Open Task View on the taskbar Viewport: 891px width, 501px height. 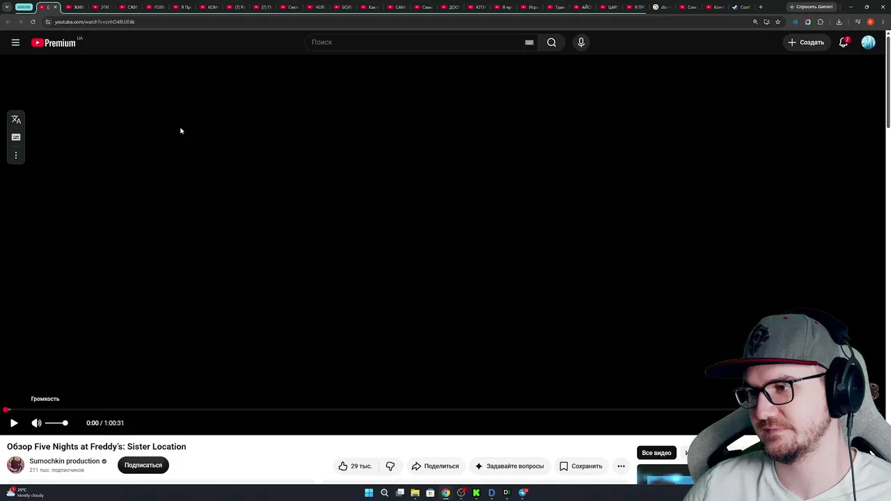coord(400,493)
